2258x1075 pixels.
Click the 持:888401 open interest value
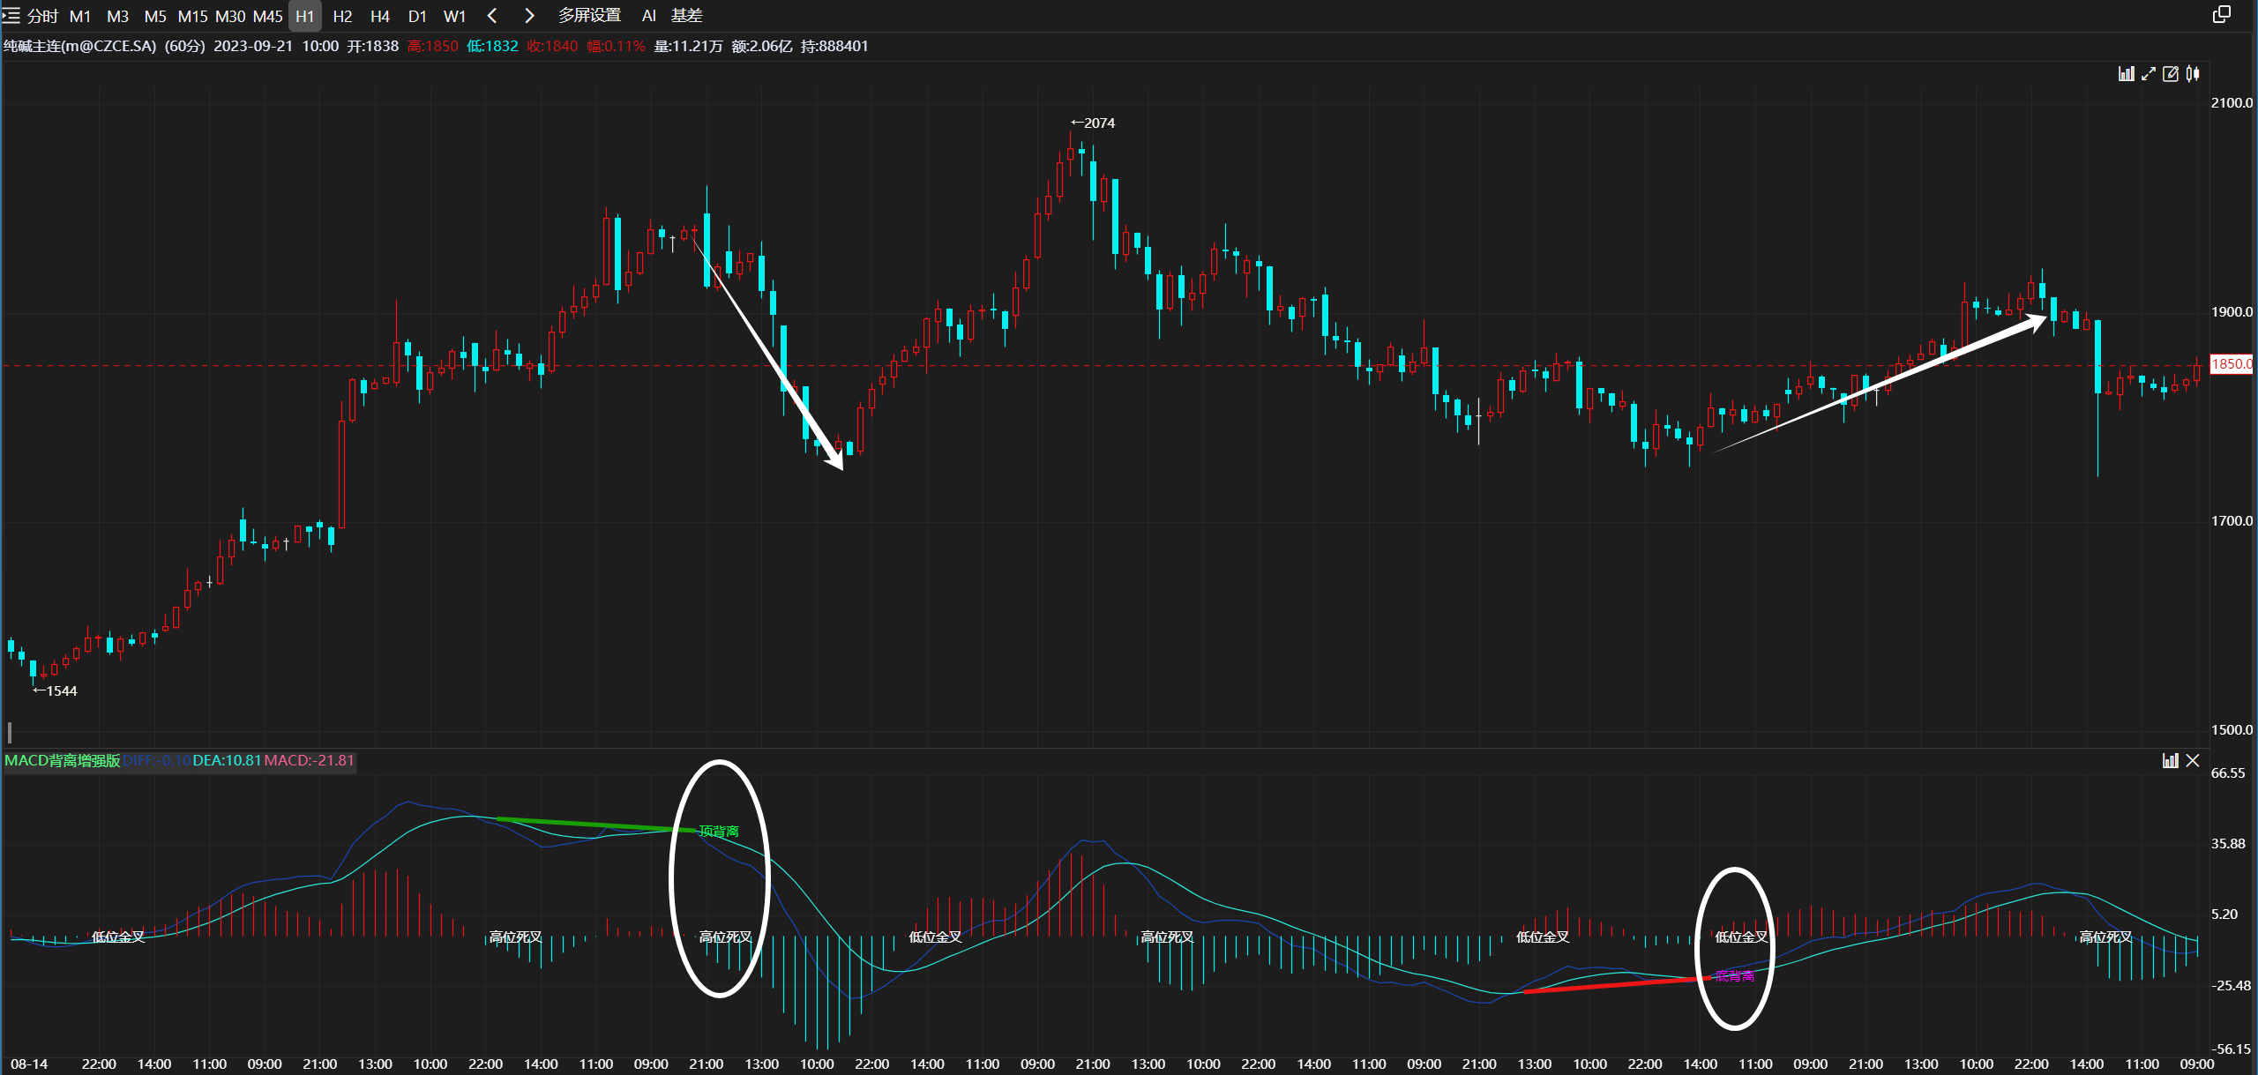(x=834, y=46)
